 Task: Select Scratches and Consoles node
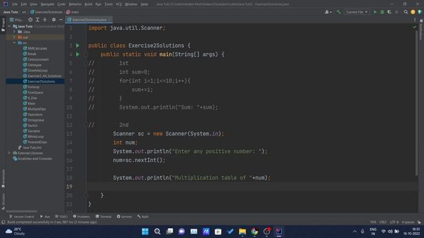click(x=32, y=159)
